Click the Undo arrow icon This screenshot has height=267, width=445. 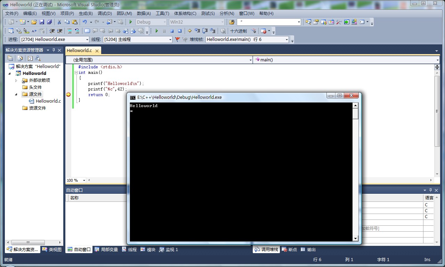tap(84, 22)
